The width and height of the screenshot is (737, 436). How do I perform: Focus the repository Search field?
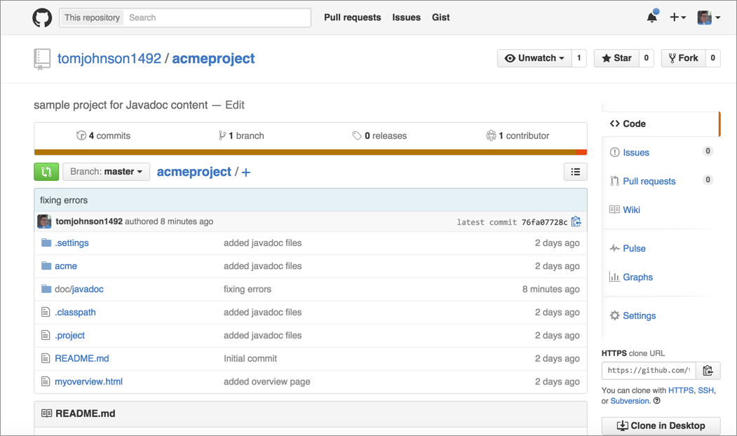pos(216,18)
